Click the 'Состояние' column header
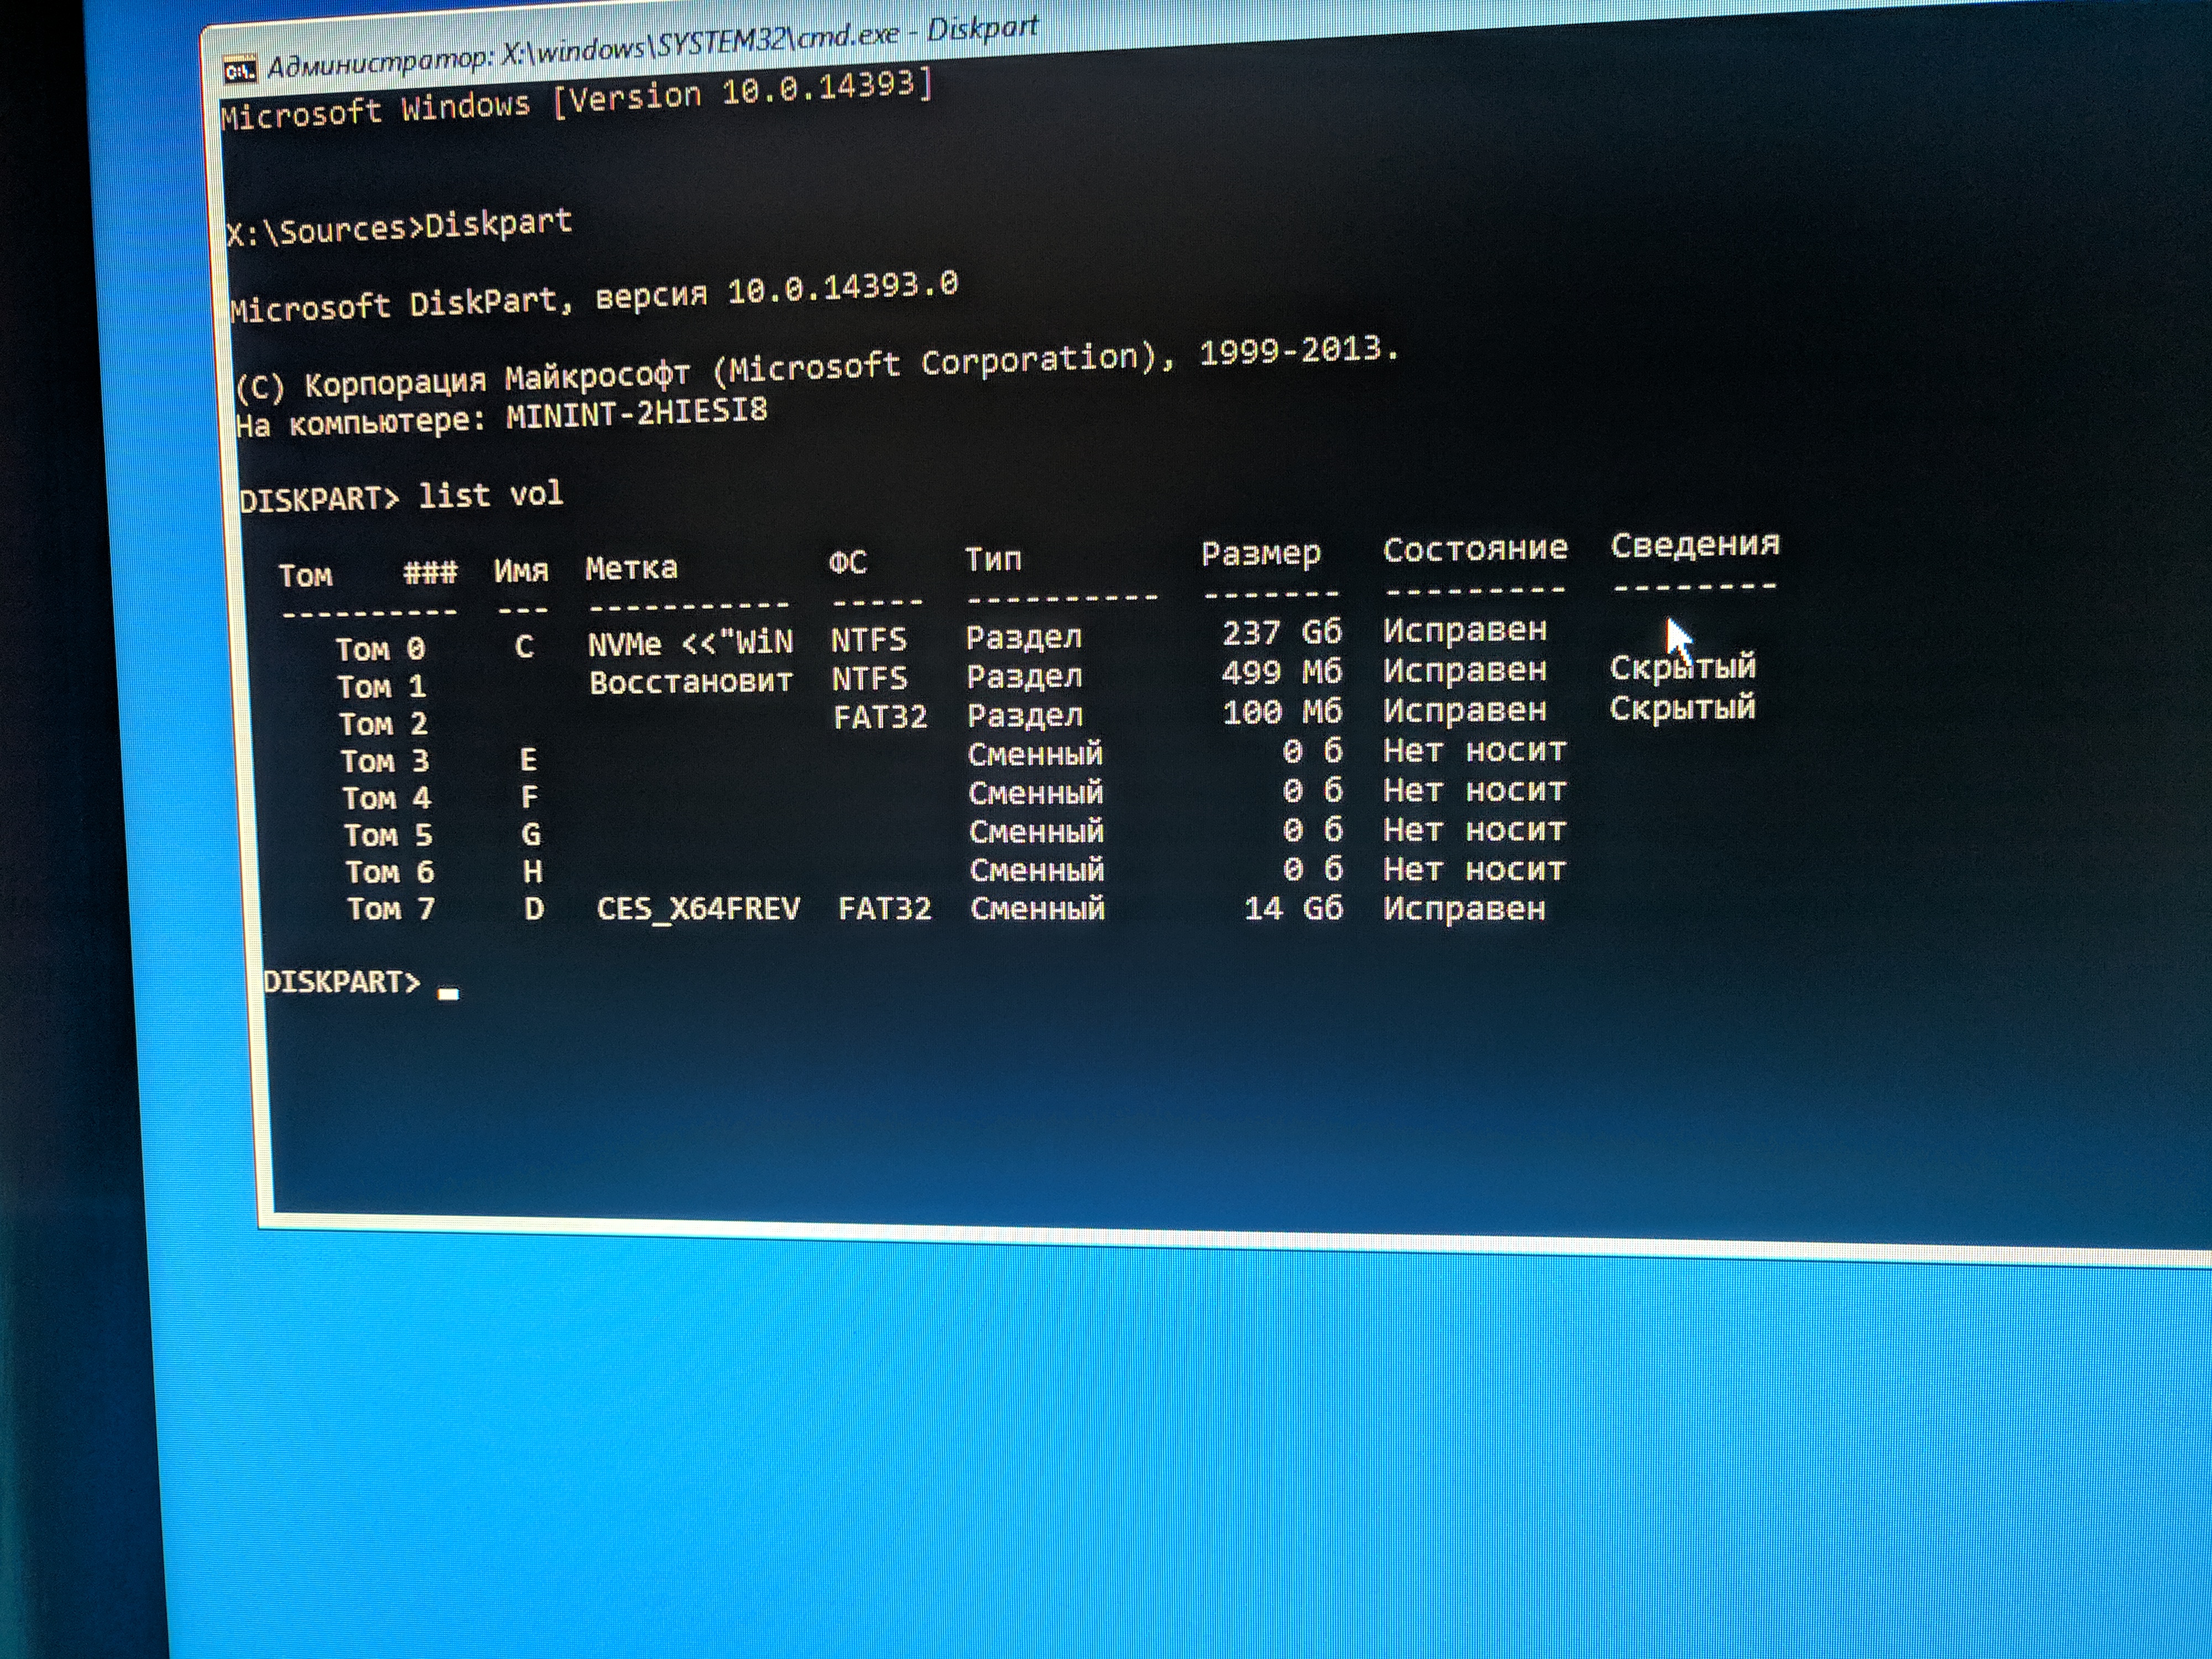The height and width of the screenshot is (1659, 2212). (1475, 548)
